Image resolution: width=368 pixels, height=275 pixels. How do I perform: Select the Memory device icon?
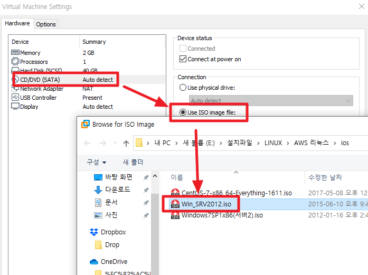15,52
